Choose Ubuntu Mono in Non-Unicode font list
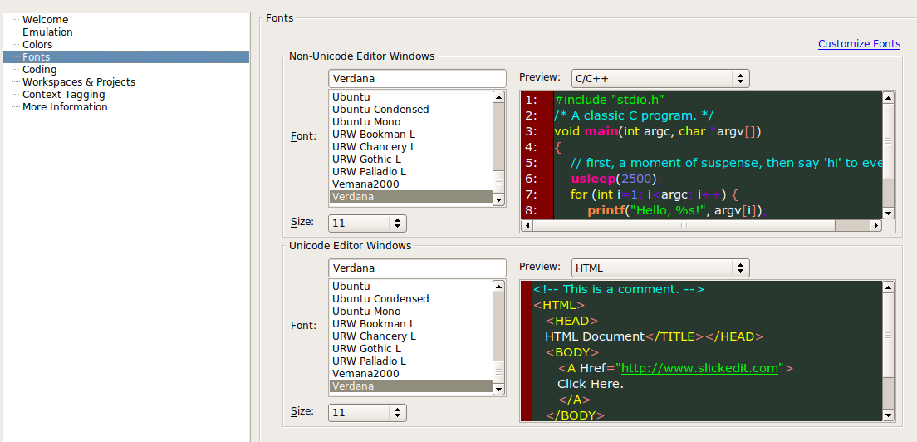 click(x=411, y=121)
